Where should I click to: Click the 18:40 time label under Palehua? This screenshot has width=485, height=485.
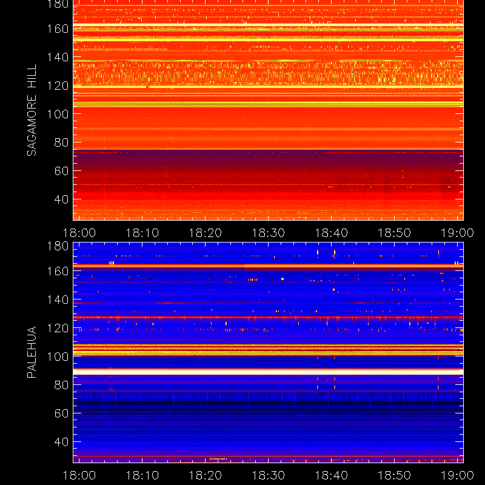pyautogui.click(x=332, y=475)
